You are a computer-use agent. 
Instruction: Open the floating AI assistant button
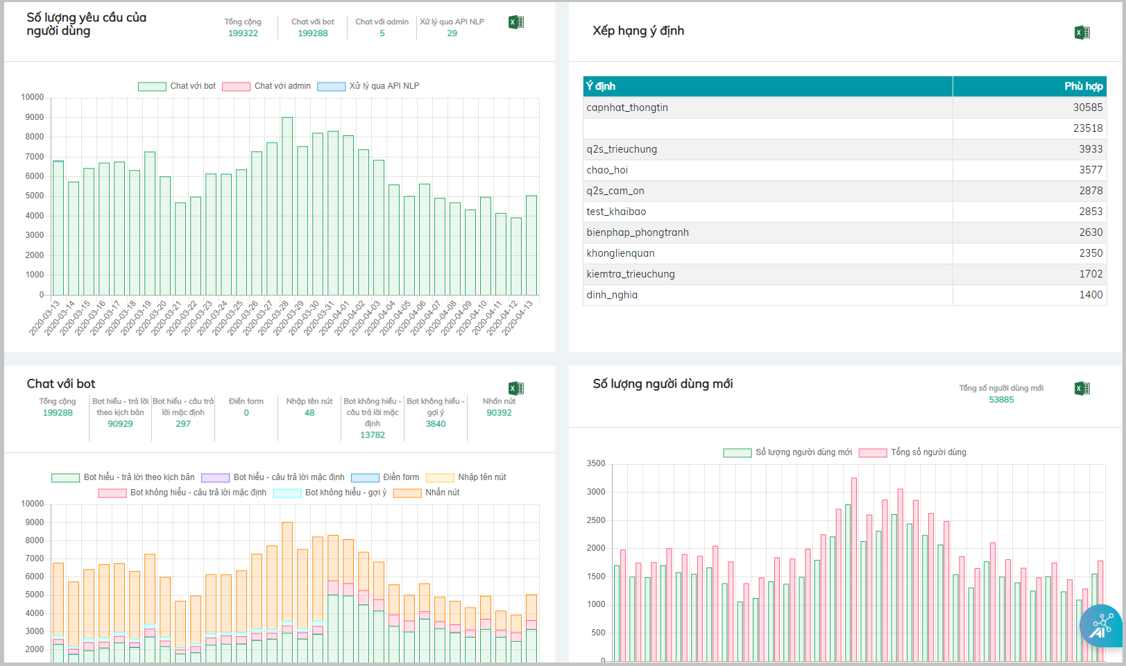pos(1101,626)
